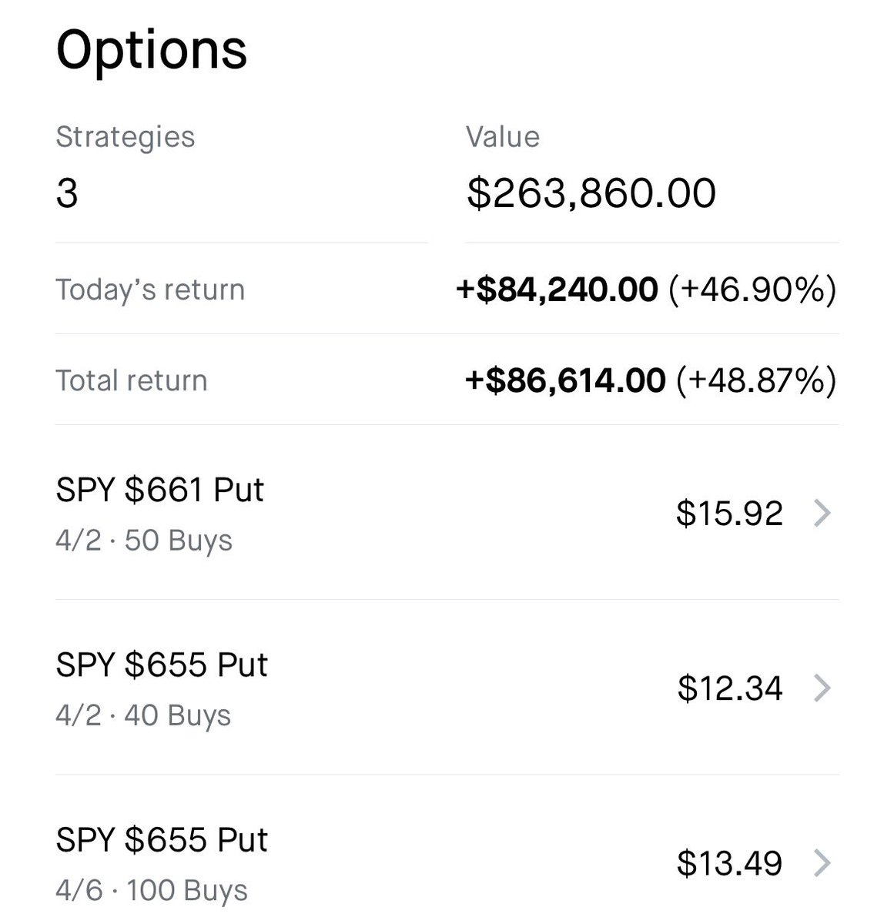Open the SPY $661 Put position title
The image size is (894, 924).
pos(159,490)
